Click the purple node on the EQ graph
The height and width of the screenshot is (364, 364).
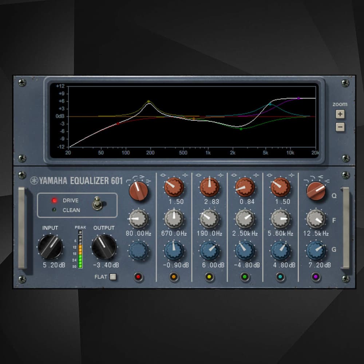[x=298, y=98]
